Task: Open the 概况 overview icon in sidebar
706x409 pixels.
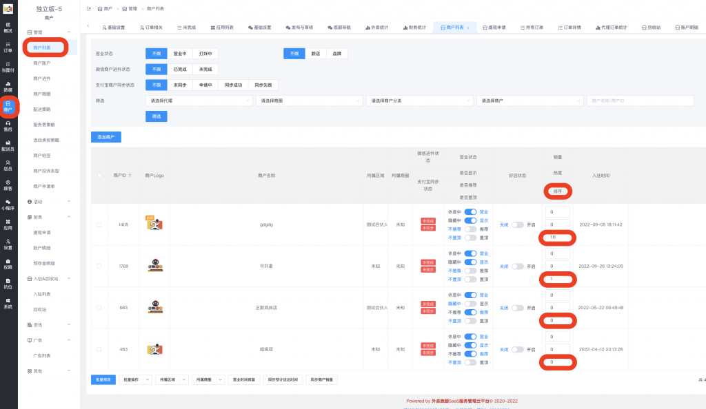Action: [x=8, y=28]
